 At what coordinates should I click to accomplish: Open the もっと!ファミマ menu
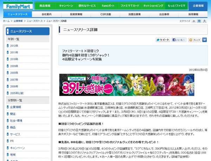tap(176, 6)
